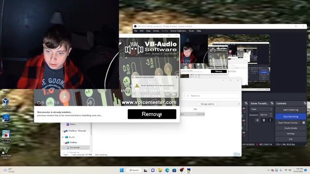Image resolution: width=310 pixels, height=174 pixels.
Task: Float the Audio Mixer dock icon
Action: [246, 103]
